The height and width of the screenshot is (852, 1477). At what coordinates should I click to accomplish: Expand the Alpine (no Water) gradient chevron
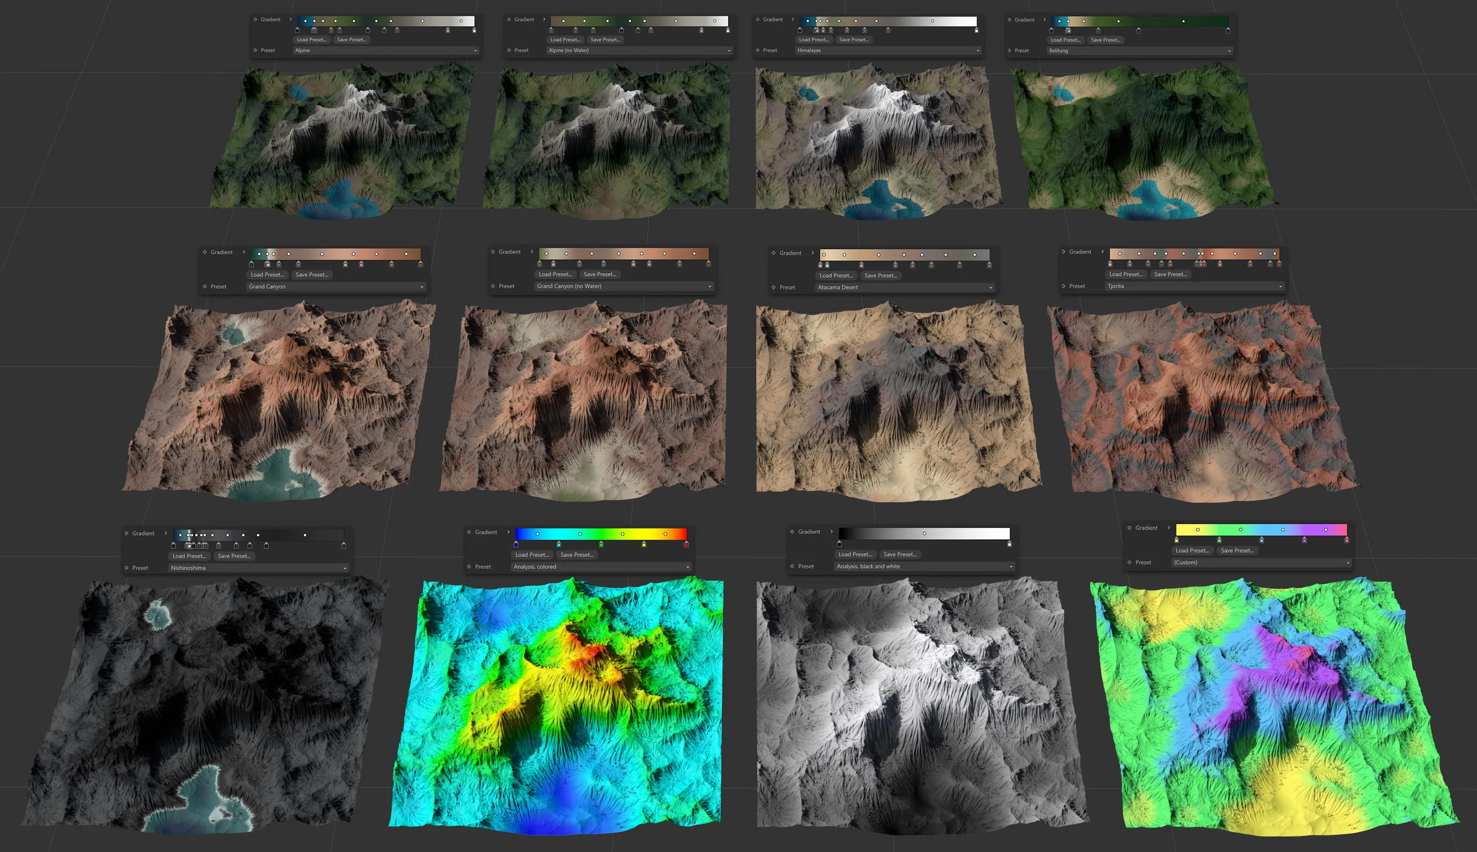[544, 19]
